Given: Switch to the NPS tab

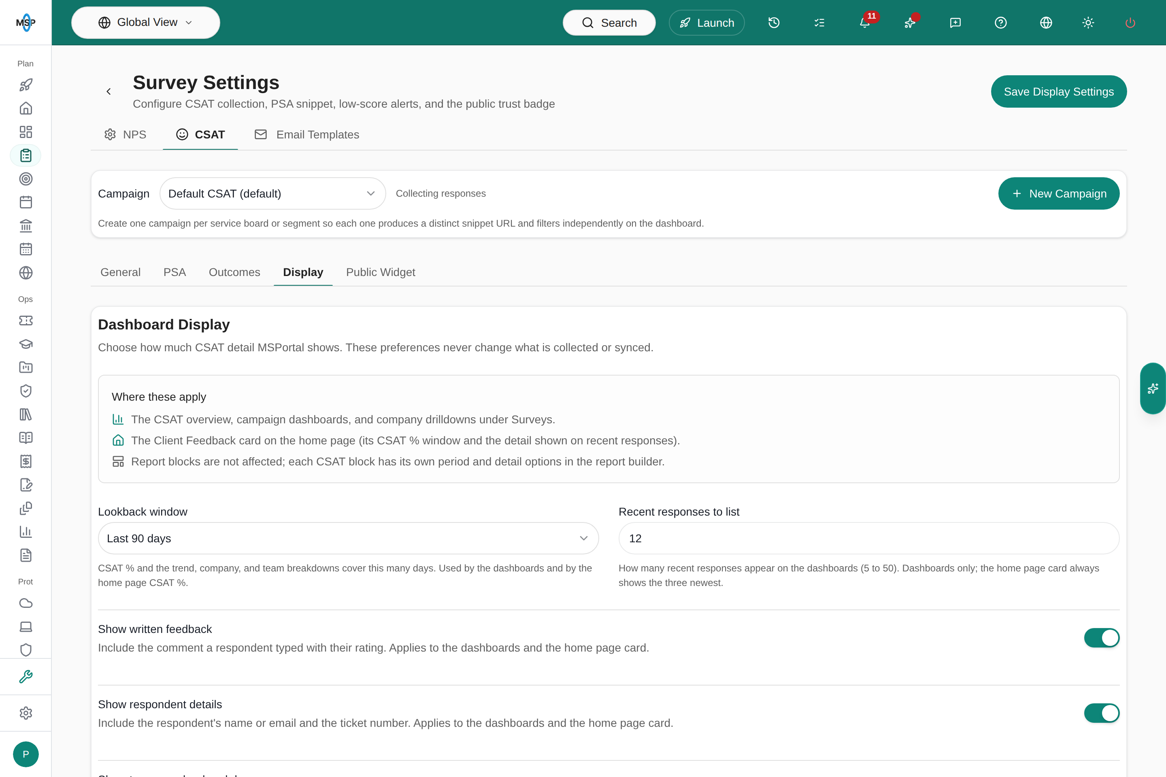Looking at the screenshot, I should click(126, 135).
